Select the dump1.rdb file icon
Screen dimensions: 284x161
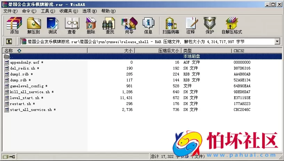pyautogui.click(x=7, y=74)
